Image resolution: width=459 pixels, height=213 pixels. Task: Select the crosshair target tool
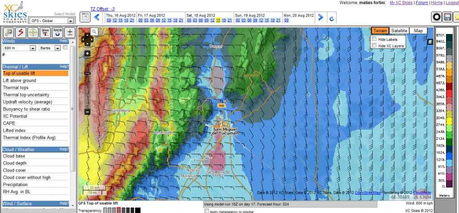coord(33,32)
